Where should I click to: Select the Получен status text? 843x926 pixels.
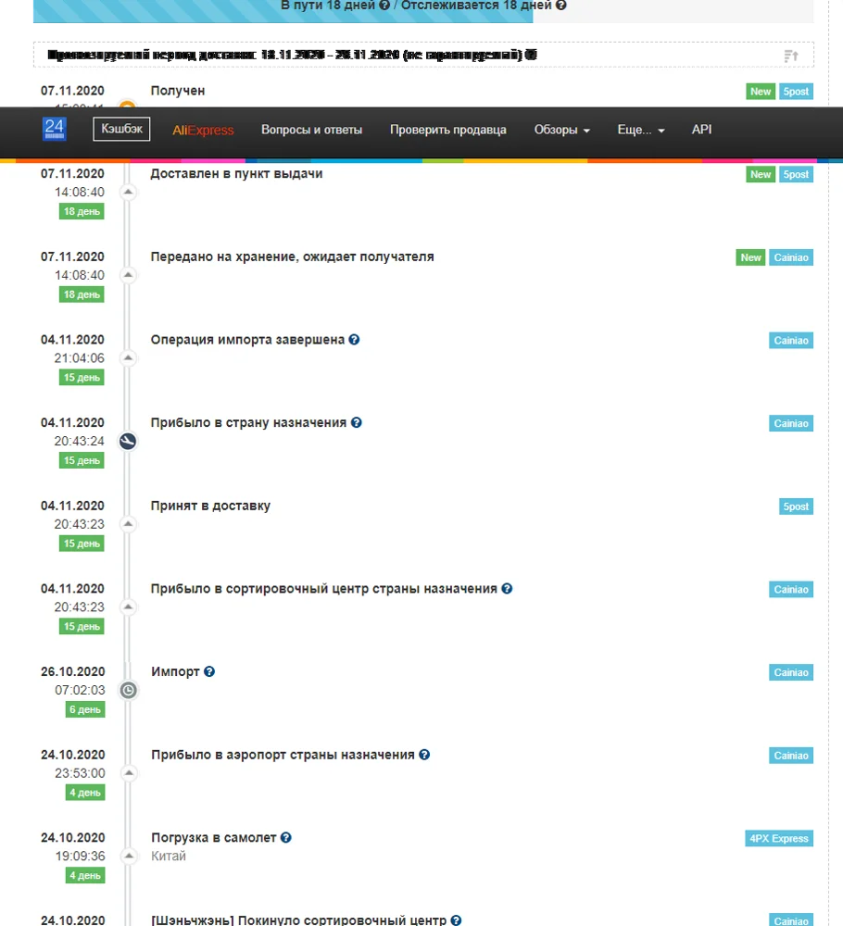pyautogui.click(x=178, y=91)
